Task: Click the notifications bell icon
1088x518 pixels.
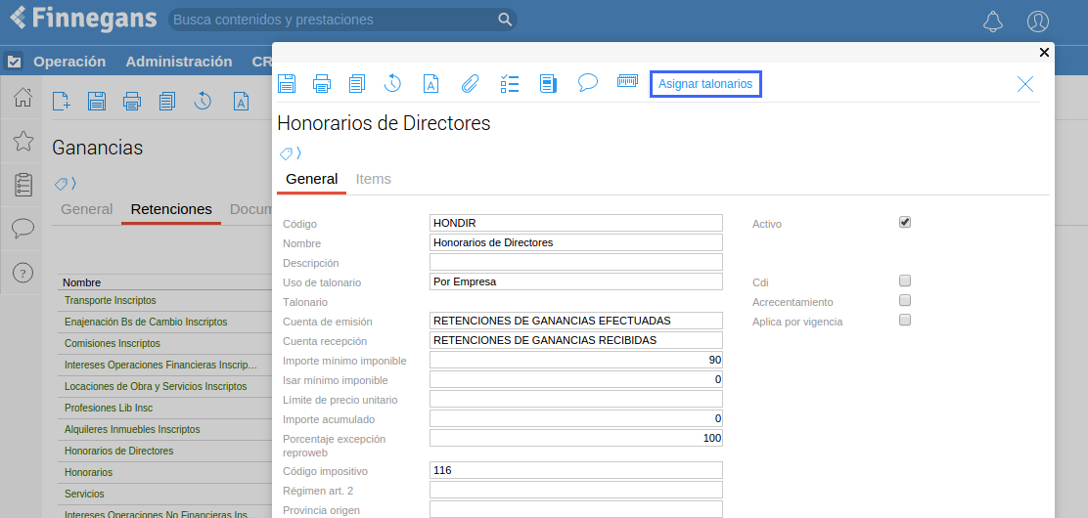Action: point(993,22)
